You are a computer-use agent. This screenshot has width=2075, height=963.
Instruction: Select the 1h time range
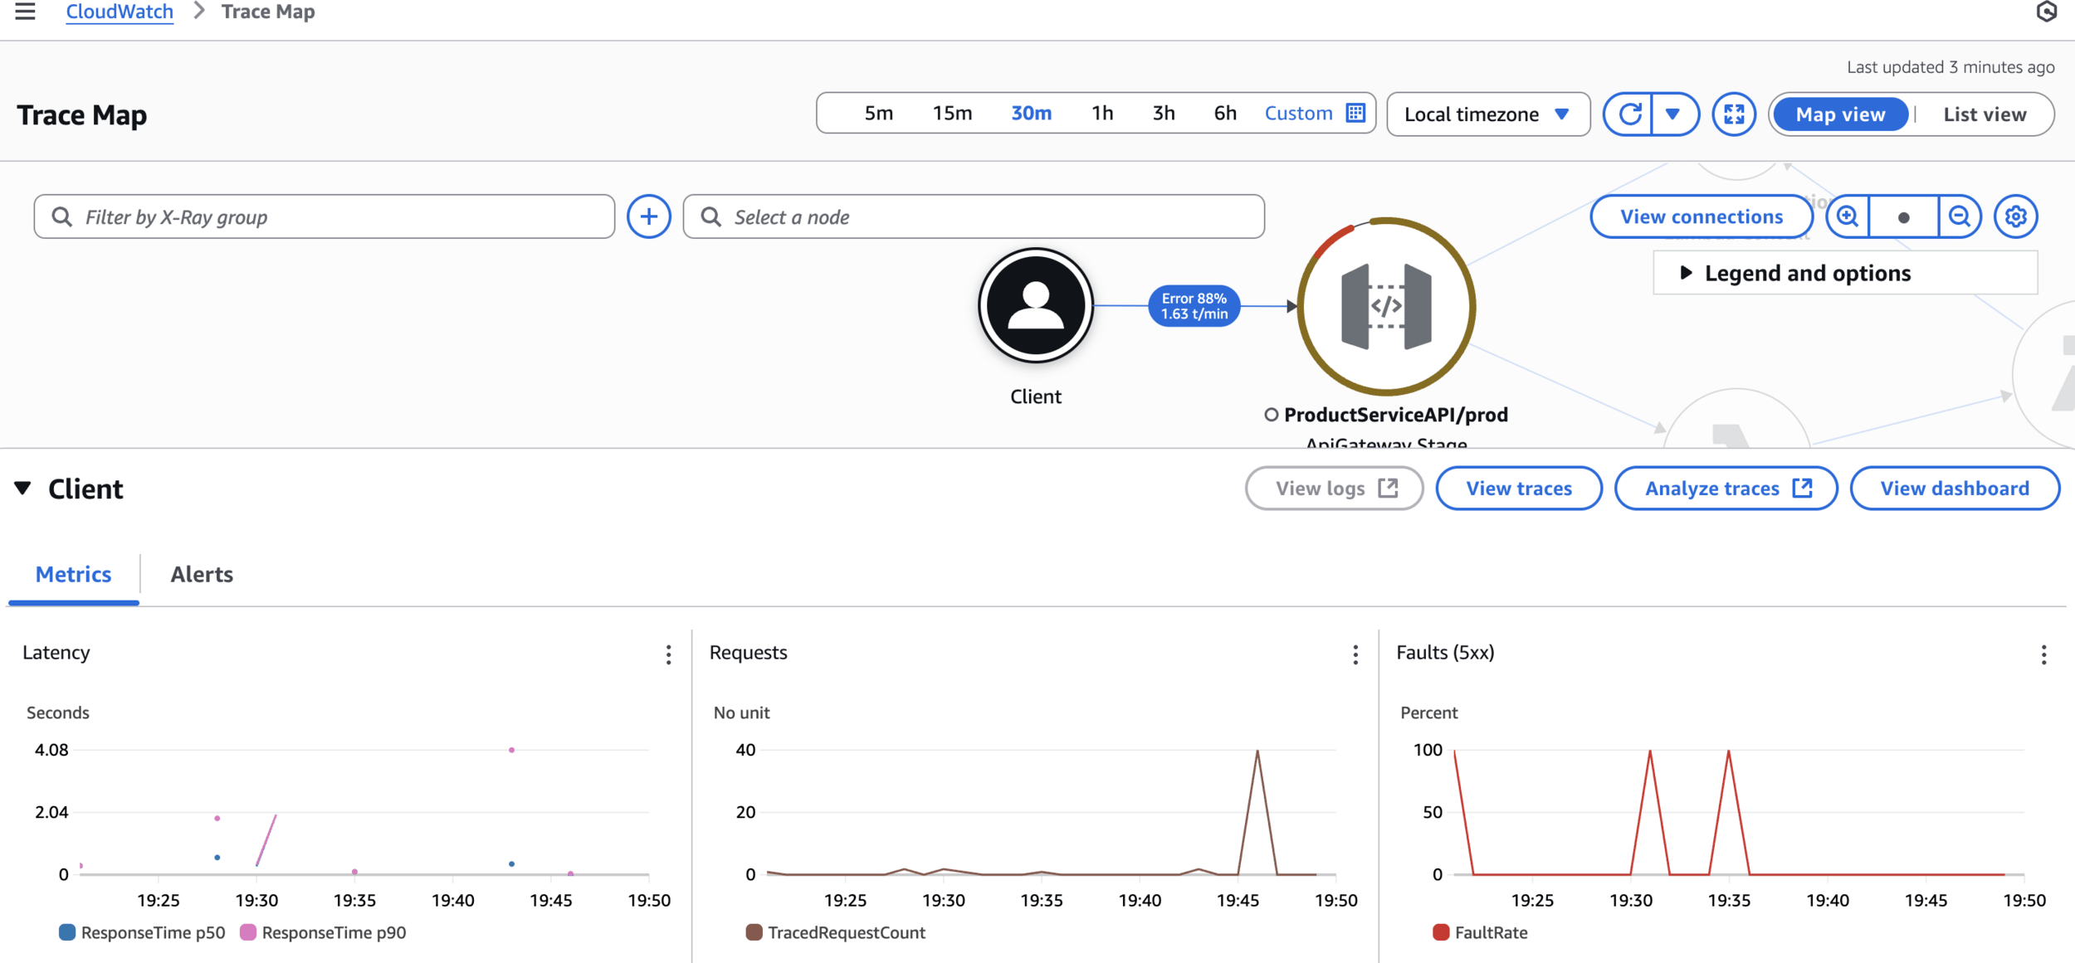(x=1101, y=114)
